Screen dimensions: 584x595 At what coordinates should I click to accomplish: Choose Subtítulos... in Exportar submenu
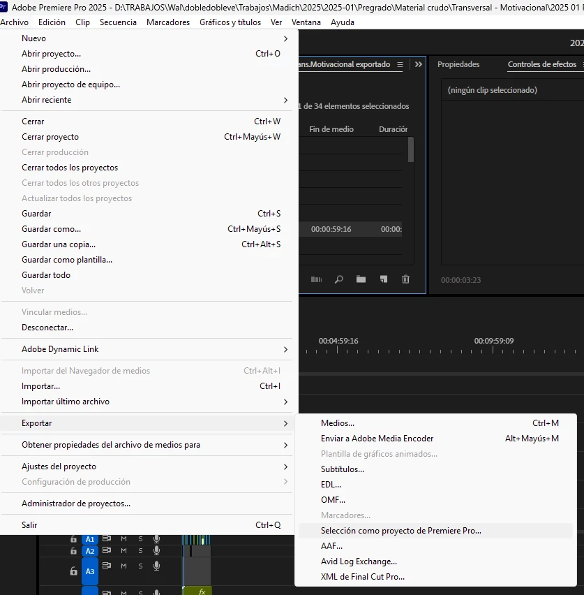(x=435, y=469)
